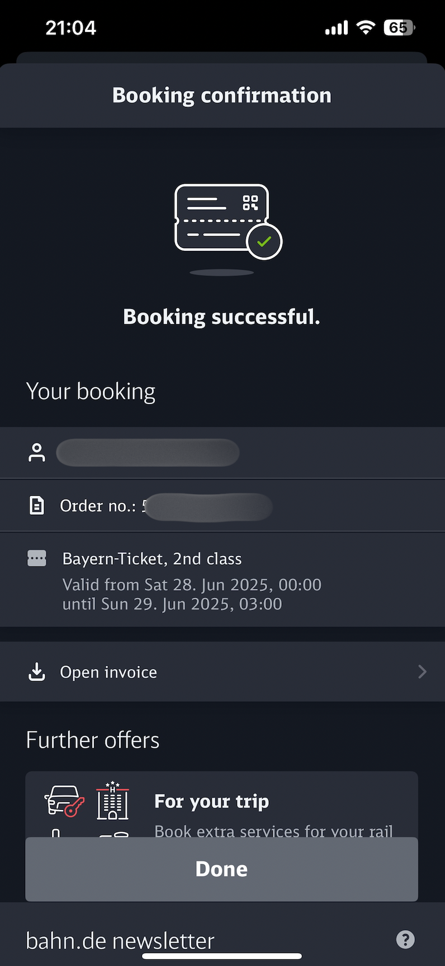Tap the Done button
445x966 pixels.
(221, 869)
